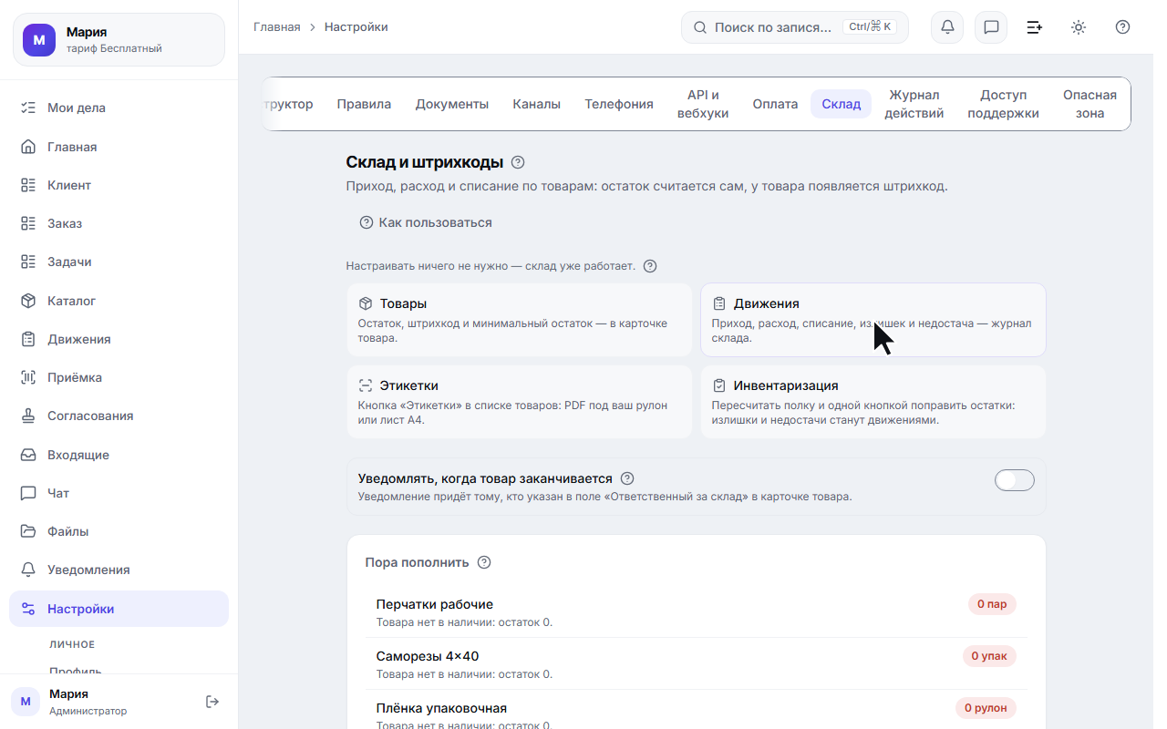Click the help icon beside Склад и штрихкоды

pyautogui.click(x=518, y=162)
